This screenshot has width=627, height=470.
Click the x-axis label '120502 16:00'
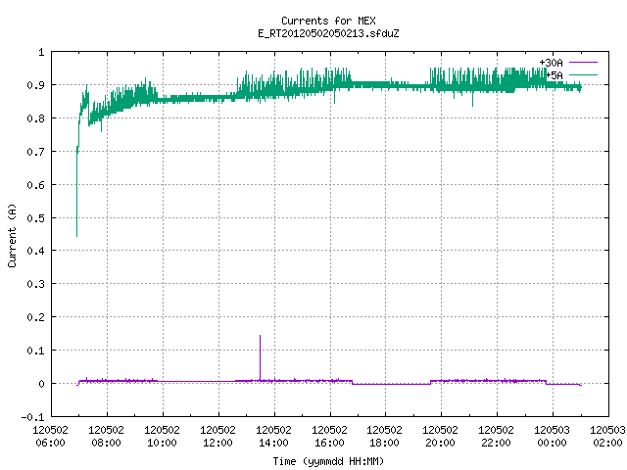329,436
